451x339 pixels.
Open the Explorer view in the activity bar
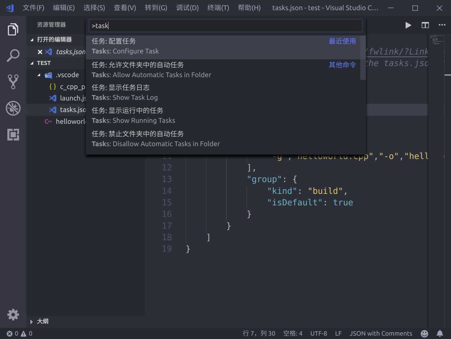pyautogui.click(x=13, y=29)
